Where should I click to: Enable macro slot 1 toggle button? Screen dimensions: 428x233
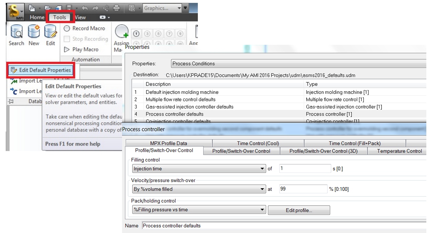click(x=136, y=34)
